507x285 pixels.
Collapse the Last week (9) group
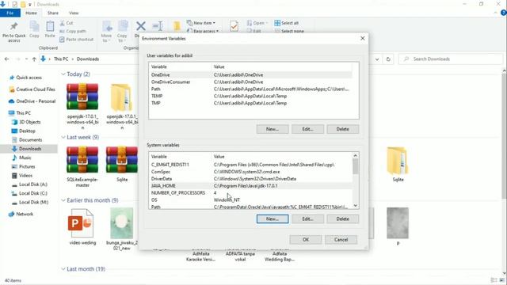(63, 137)
